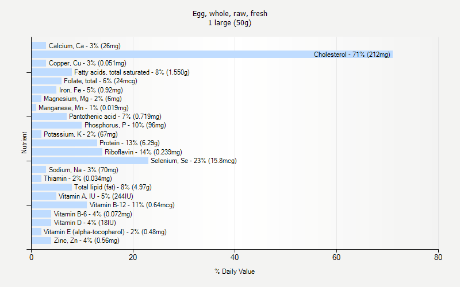Click the Zinc, Zn 4% label
This screenshot has height=287, width=460.
click(x=86, y=241)
